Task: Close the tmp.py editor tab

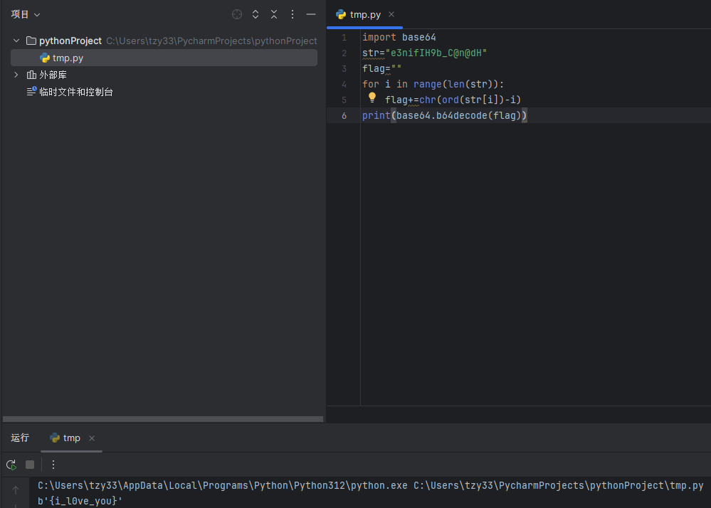Action: pyautogui.click(x=391, y=14)
